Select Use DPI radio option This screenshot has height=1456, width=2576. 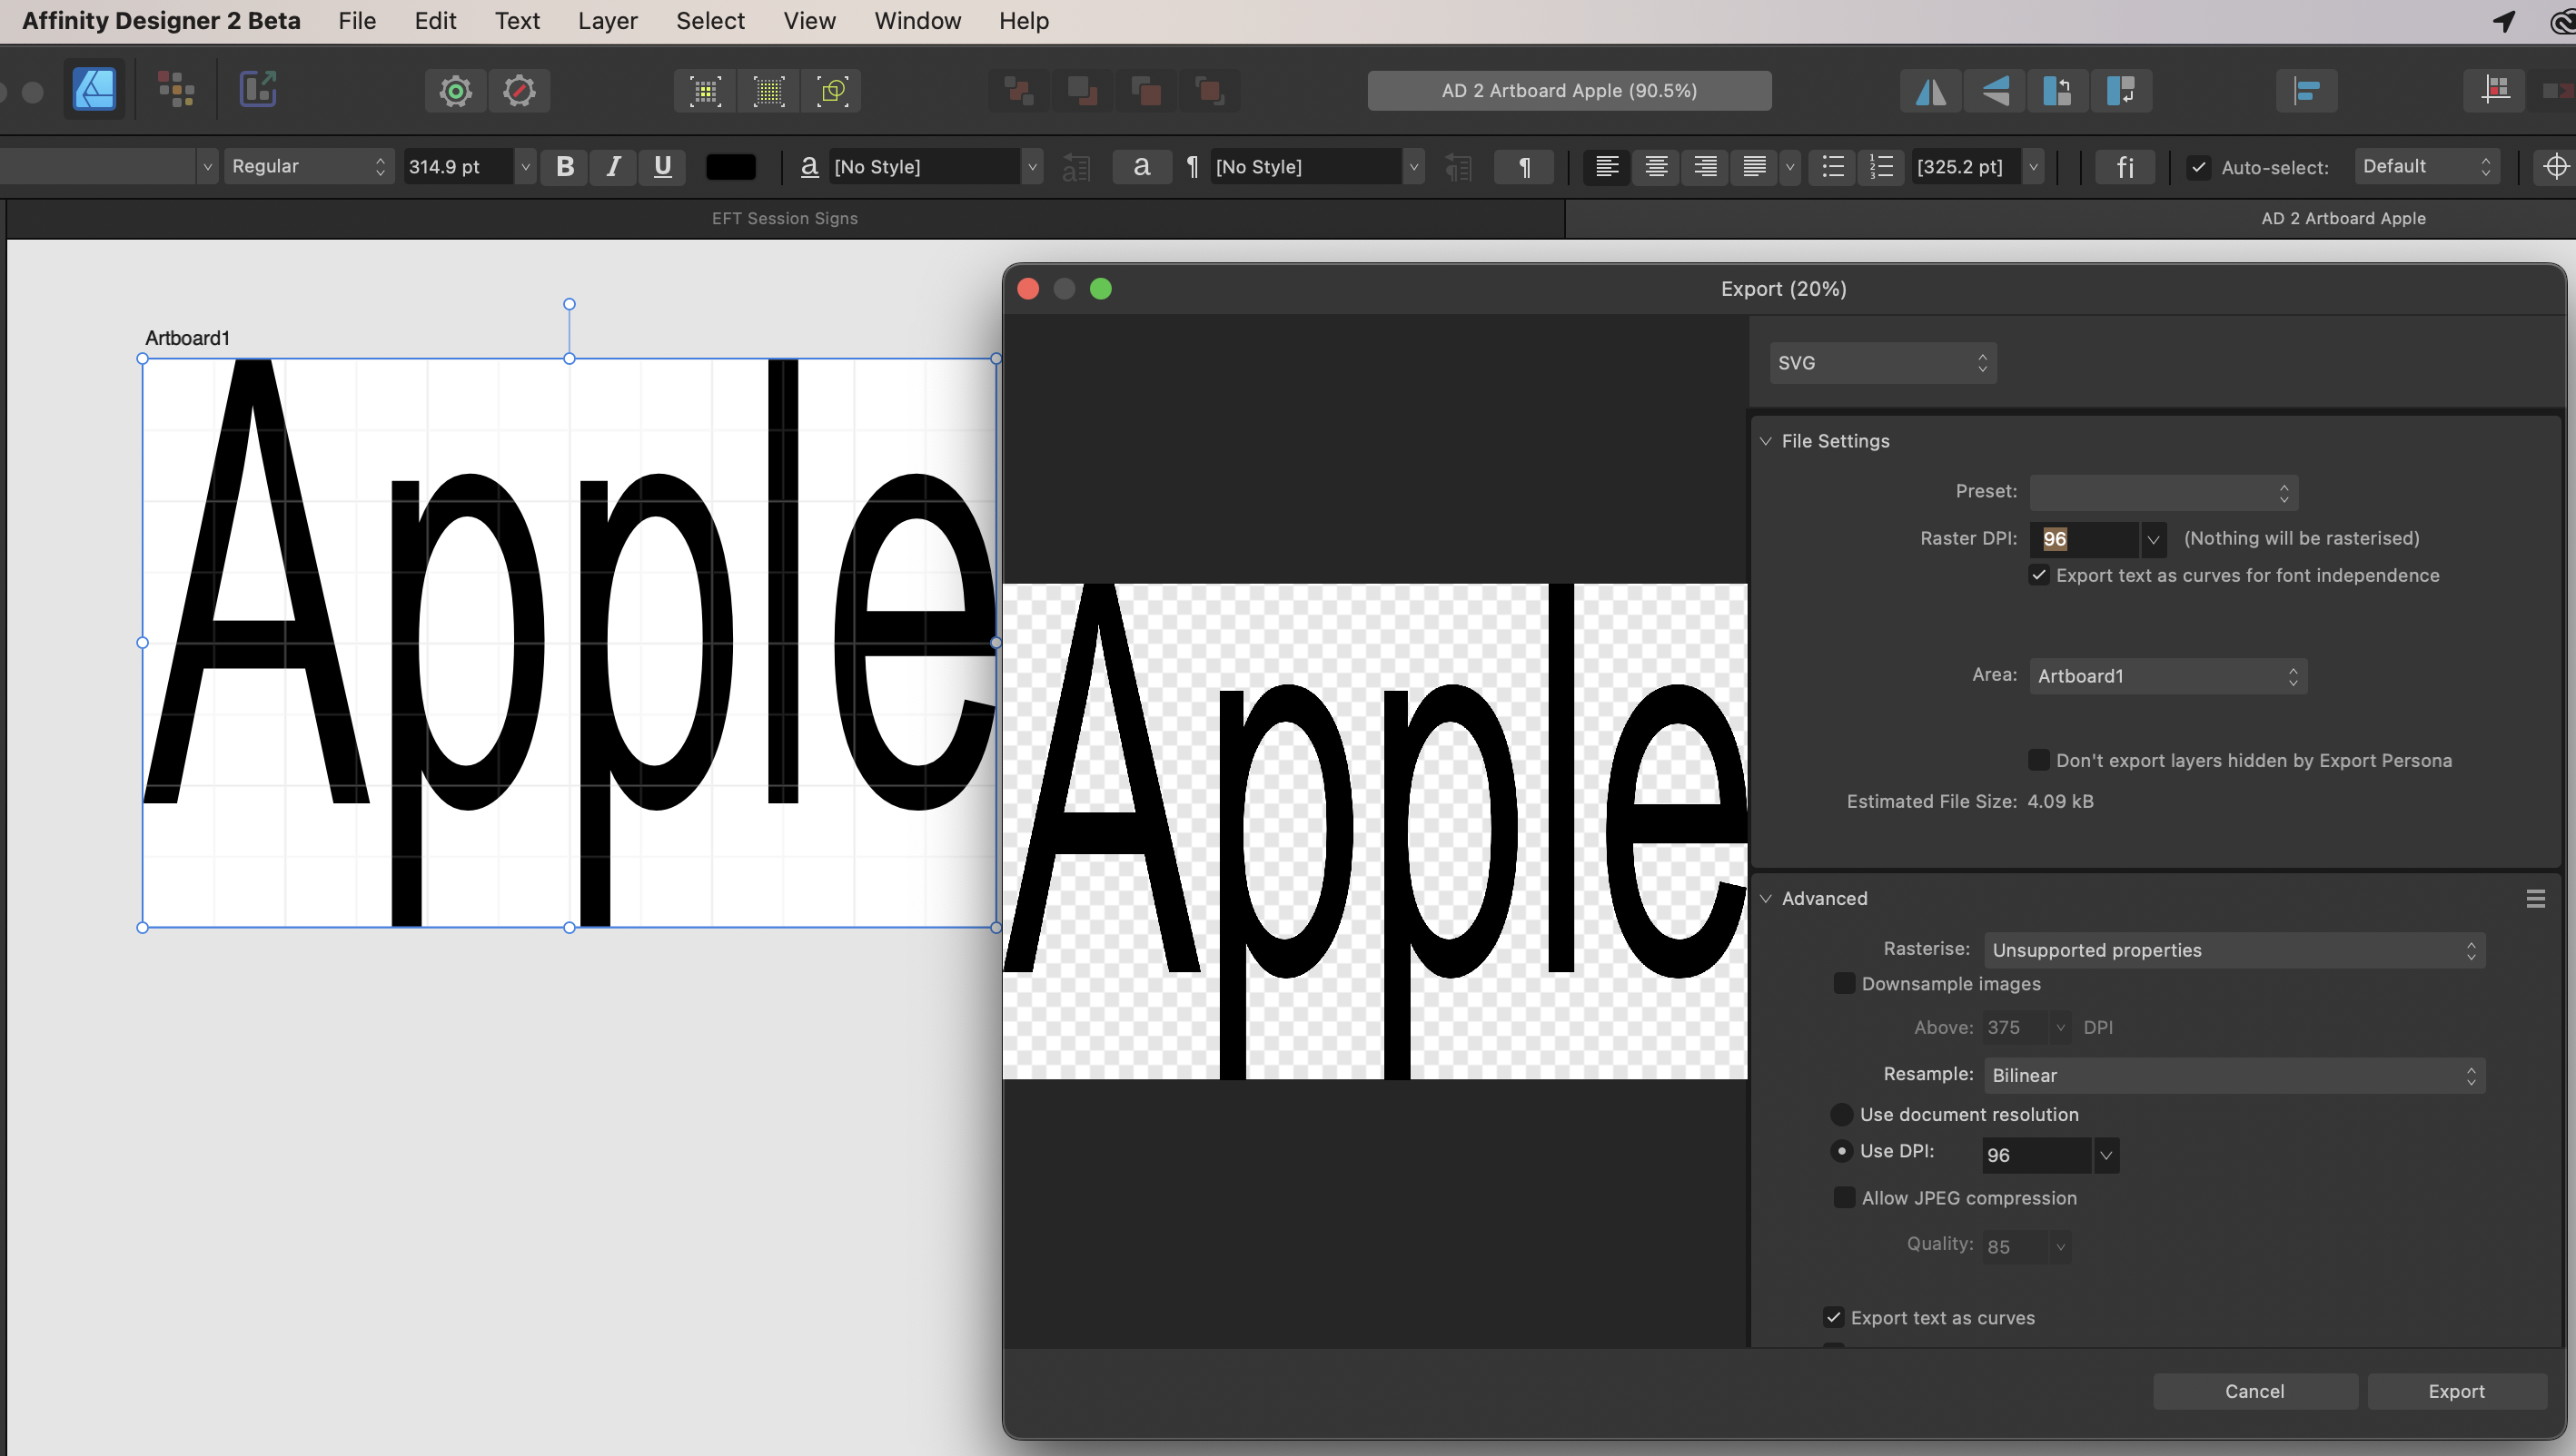[1842, 1151]
